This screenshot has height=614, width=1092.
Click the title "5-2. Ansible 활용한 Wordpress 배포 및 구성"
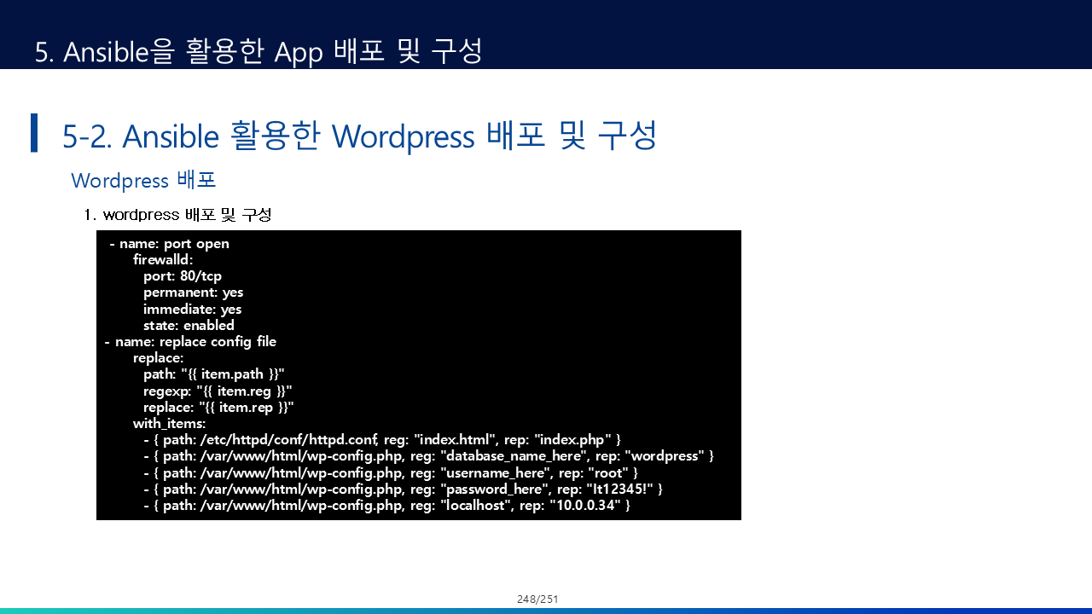point(359,136)
